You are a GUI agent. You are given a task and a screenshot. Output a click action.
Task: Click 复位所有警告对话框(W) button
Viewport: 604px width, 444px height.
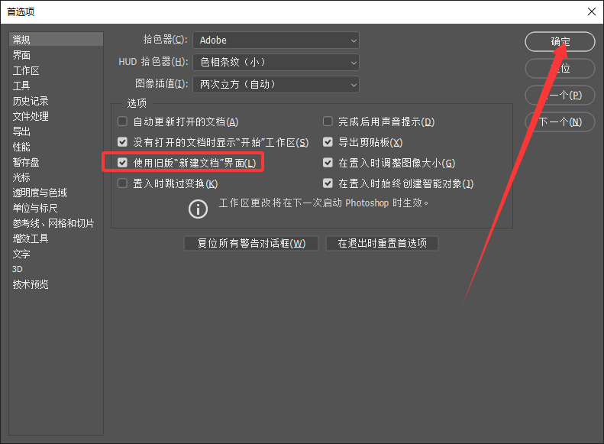(251, 243)
